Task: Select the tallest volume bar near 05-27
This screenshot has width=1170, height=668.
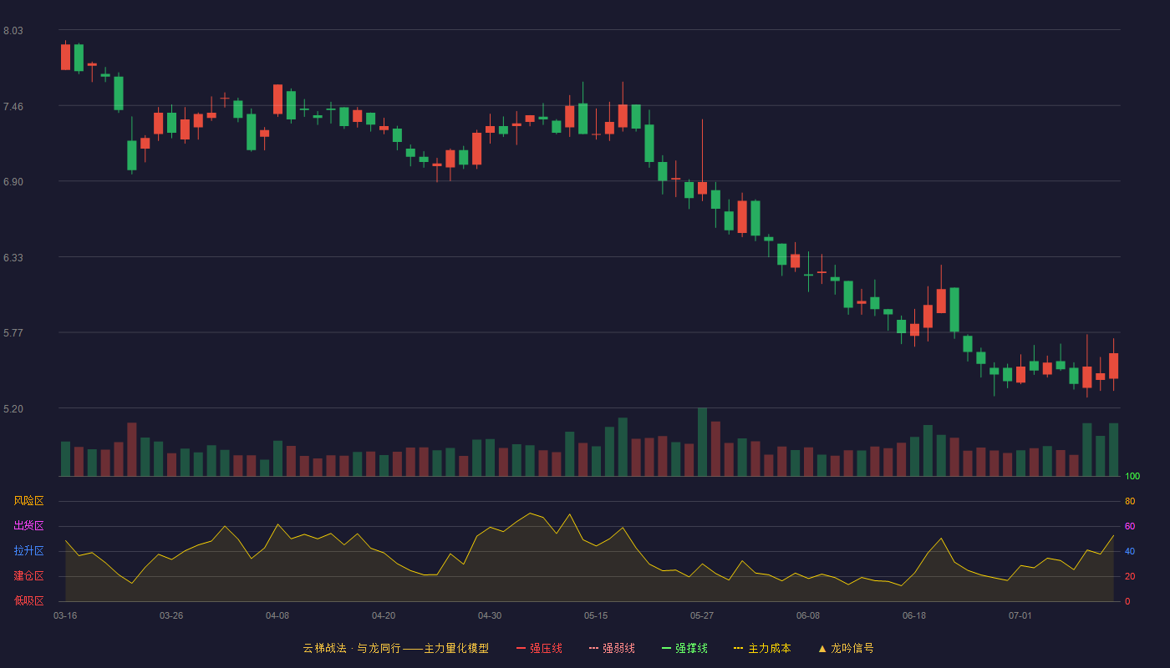Action: (x=702, y=443)
